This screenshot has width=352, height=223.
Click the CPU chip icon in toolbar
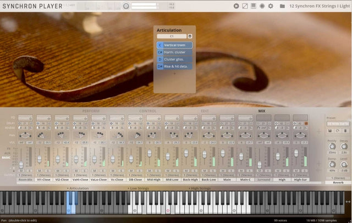[262, 6]
